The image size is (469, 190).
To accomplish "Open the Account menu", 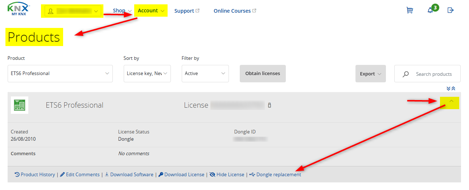I will pyautogui.click(x=151, y=11).
